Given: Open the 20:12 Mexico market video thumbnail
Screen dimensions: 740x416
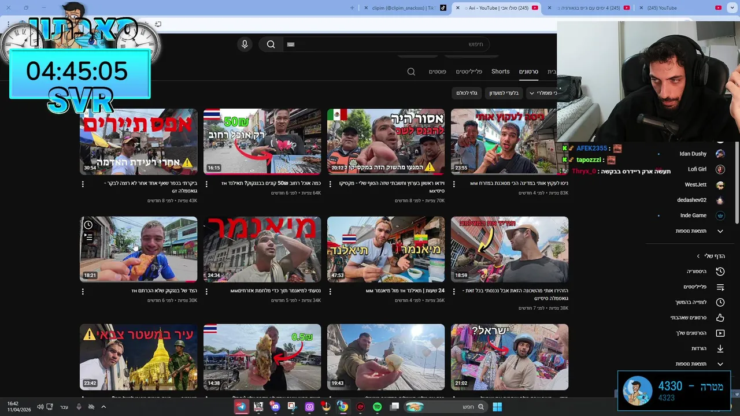Looking at the screenshot, I should [386, 142].
